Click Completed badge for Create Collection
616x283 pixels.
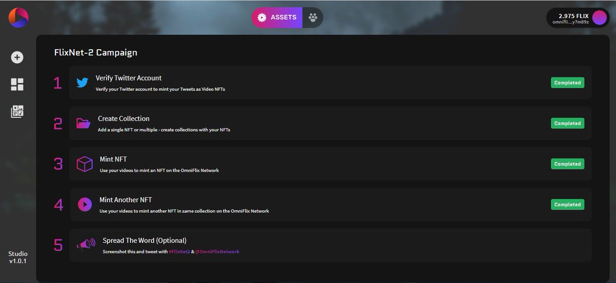(x=567, y=123)
